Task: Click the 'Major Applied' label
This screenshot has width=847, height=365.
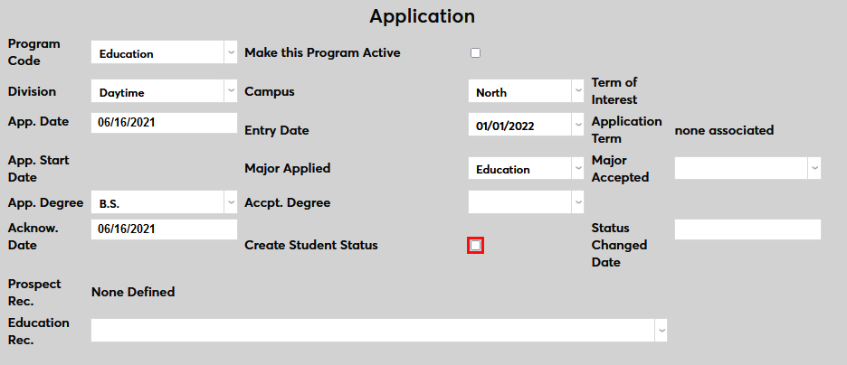Action: point(288,168)
